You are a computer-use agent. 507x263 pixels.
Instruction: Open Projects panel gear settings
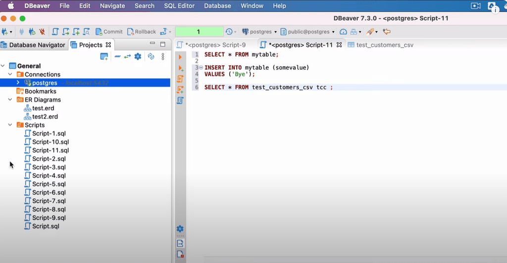click(x=138, y=56)
